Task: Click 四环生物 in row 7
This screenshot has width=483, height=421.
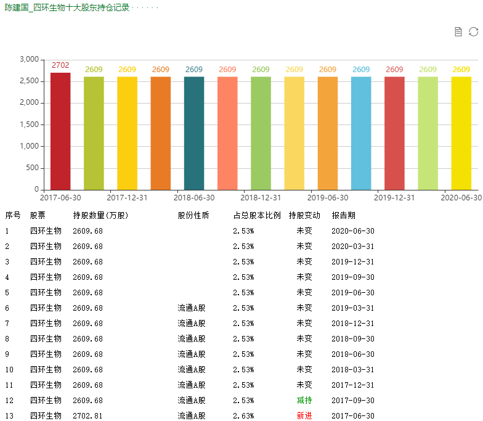Action: (x=46, y=323)
